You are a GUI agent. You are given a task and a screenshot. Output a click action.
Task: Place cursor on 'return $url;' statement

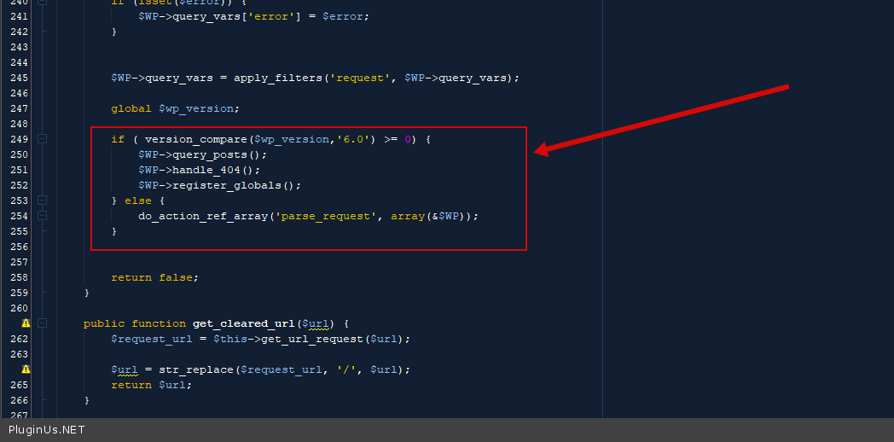[151, 385]
